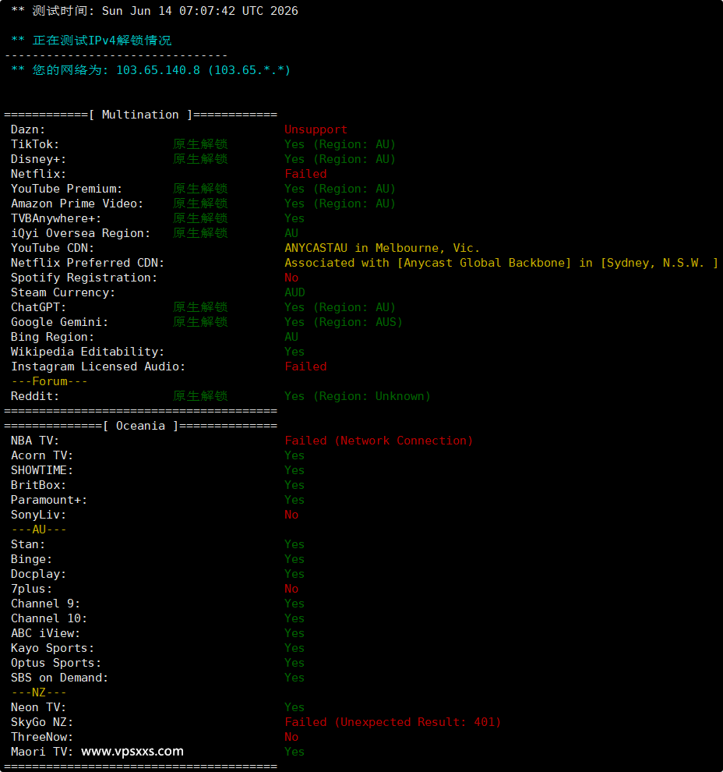This screenshot has width=723, height=772.
Task: Click 'Failed (Unexpected Result: 401)' for SkyGo NZ
Action: pyautogui.click(x=393, y=722)
